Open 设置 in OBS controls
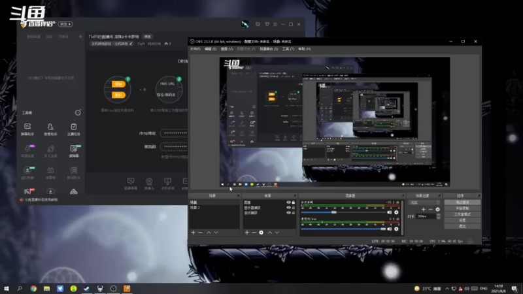 coord(462,220)
